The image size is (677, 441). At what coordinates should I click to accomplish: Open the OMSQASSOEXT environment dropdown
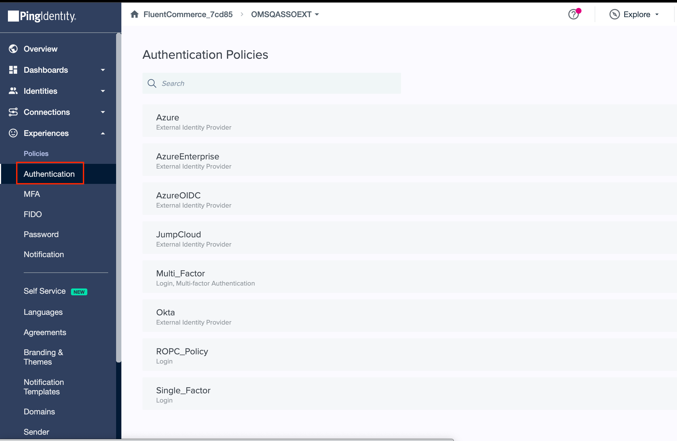(x=285, y=14)
